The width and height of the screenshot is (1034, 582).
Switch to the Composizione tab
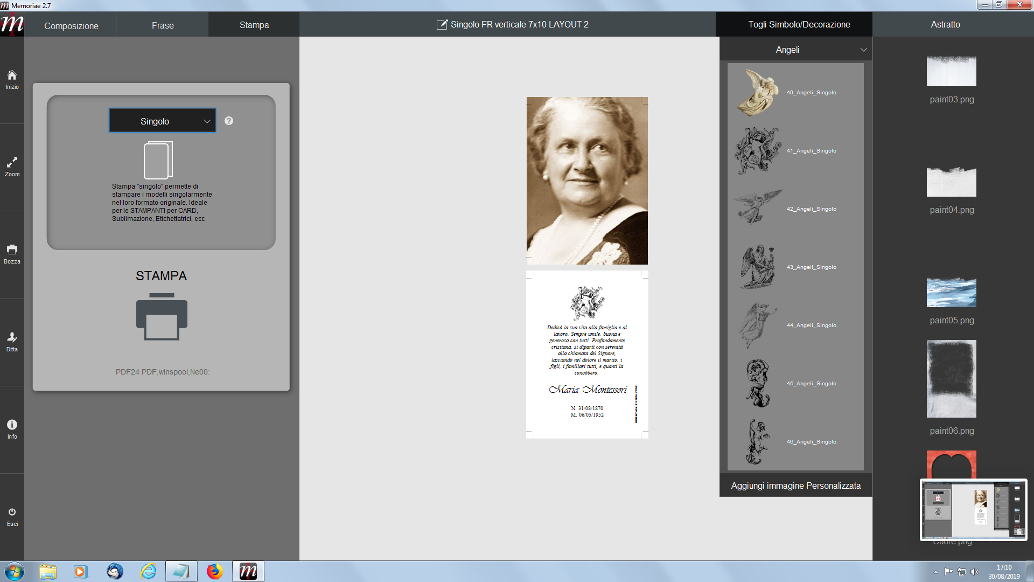pos(71,25)
